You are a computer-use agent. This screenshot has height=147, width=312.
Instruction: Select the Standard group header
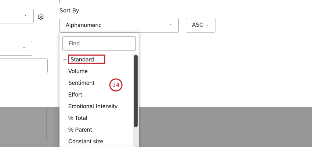click(87, 59)
